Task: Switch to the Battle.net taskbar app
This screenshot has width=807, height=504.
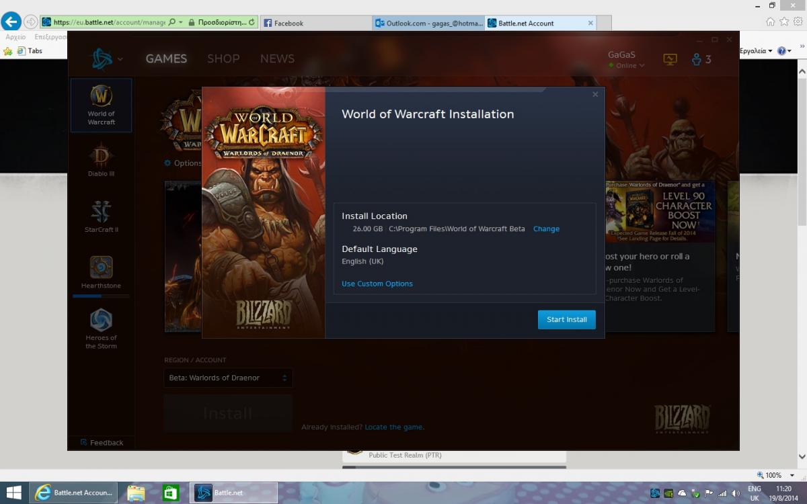Action: 233,493
